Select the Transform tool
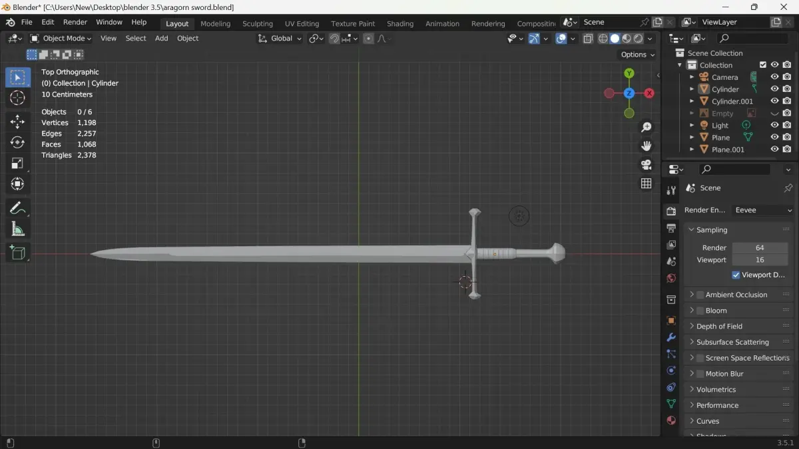Screen dimensions: 799x449 coord(18,184)
